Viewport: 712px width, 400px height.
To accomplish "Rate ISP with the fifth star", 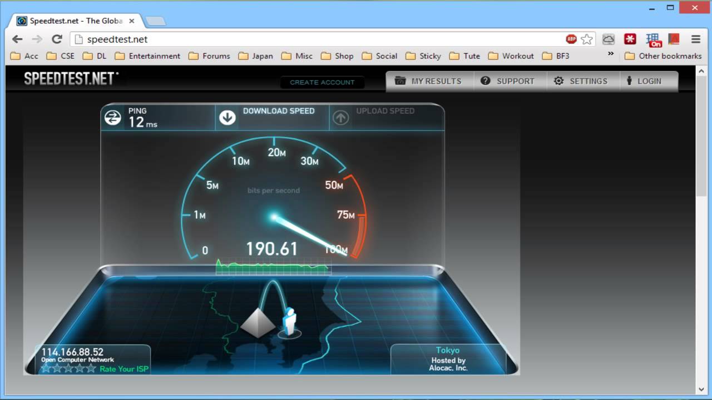I will pos(91,368).
